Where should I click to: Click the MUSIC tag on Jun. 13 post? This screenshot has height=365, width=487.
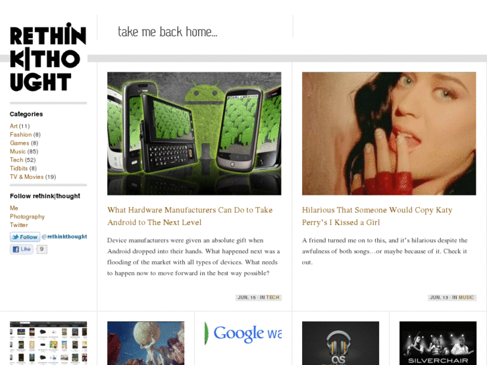click(466, 297)
